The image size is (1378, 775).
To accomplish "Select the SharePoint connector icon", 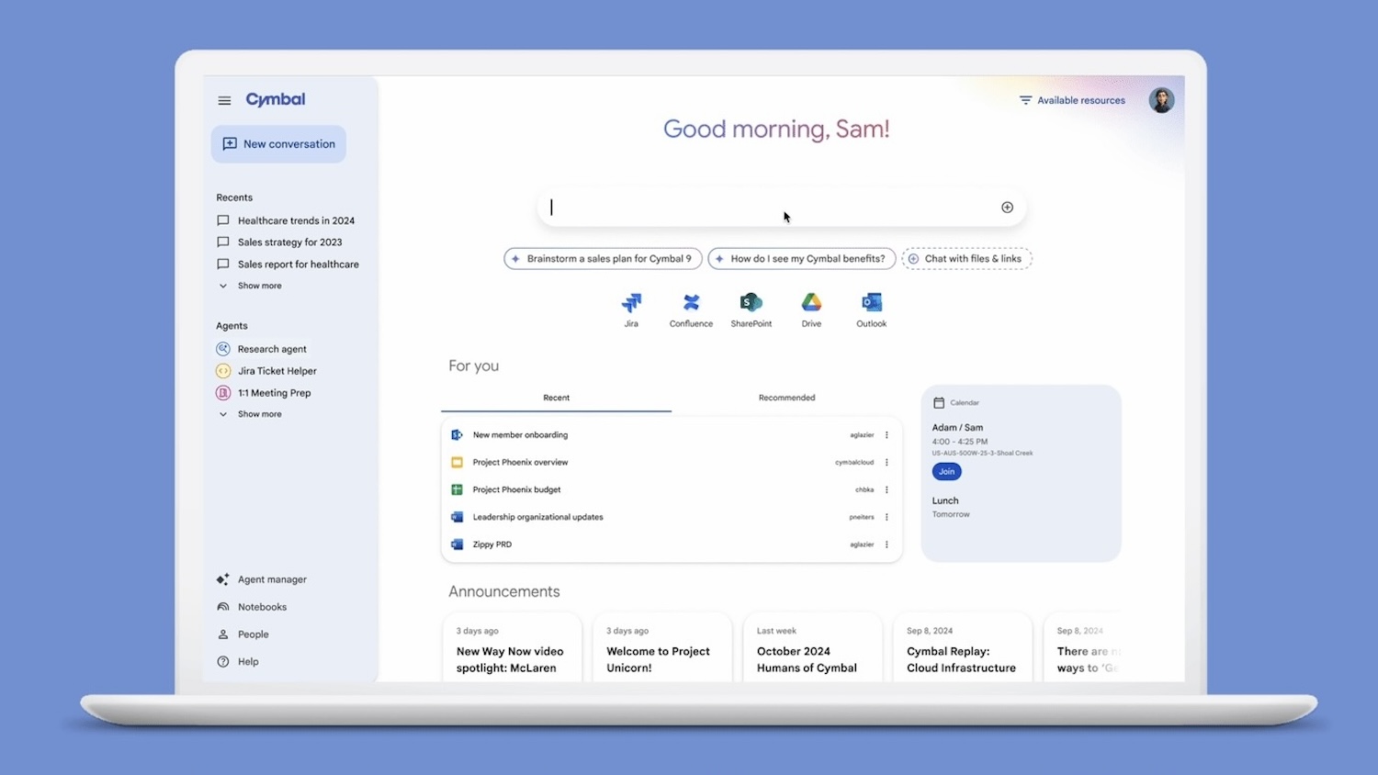I will [x=751, y=303].
